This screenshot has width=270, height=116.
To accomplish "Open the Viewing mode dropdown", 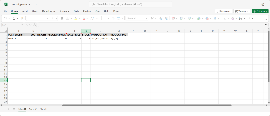I will coord(242,11).
